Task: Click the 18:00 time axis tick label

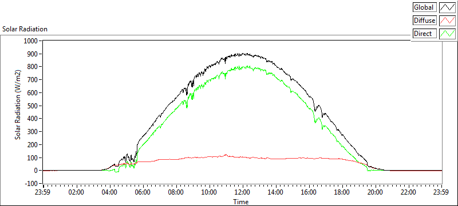Action: (x=342, y=192)
